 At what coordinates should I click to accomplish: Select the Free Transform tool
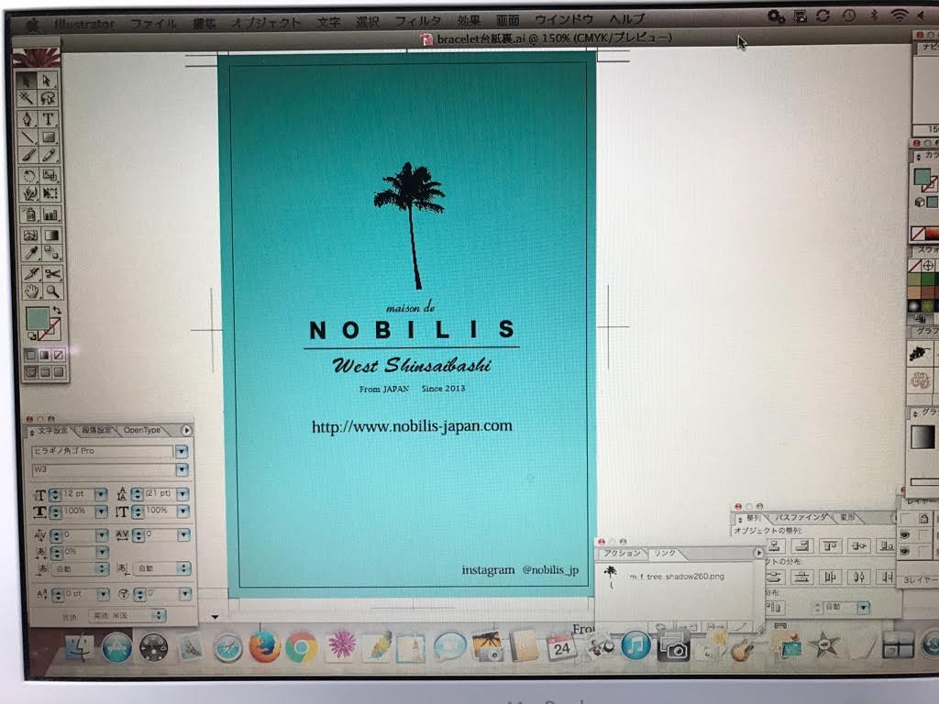pyautogui.click(x=50, y=193)
